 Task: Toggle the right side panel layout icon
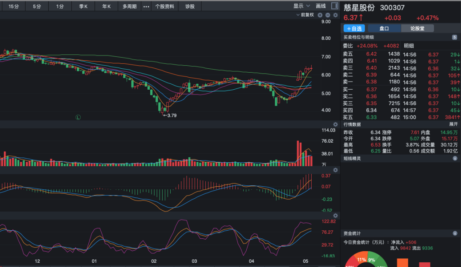(x=334, y=6)
